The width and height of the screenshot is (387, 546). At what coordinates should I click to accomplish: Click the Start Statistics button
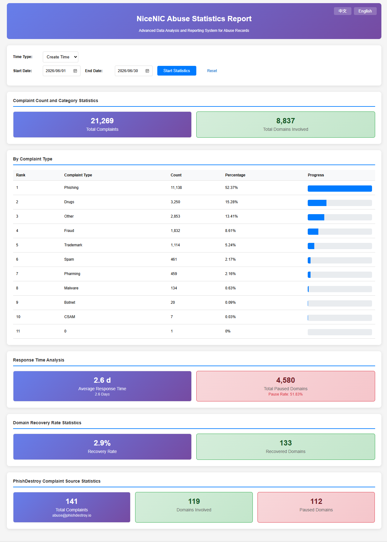177,71
